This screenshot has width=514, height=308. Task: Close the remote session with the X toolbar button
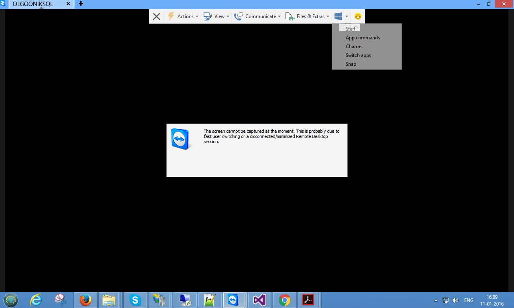pyautogui.click(x=157, y=16)
